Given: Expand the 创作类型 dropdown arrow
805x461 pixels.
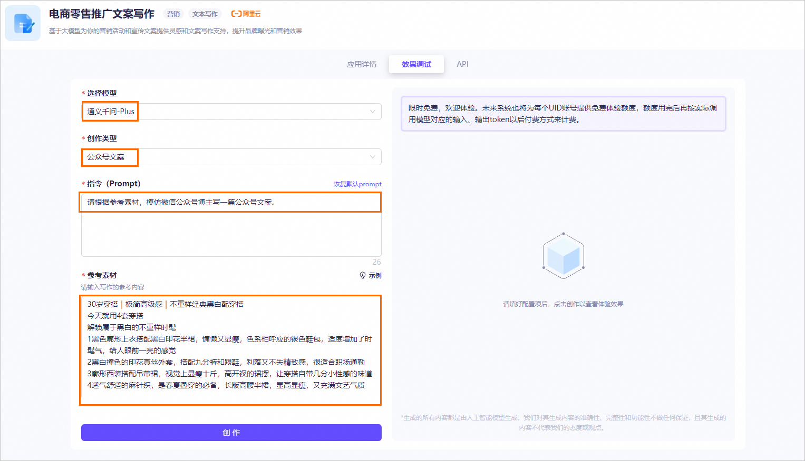Looking at the screenshot, I should tap(372, 157).
